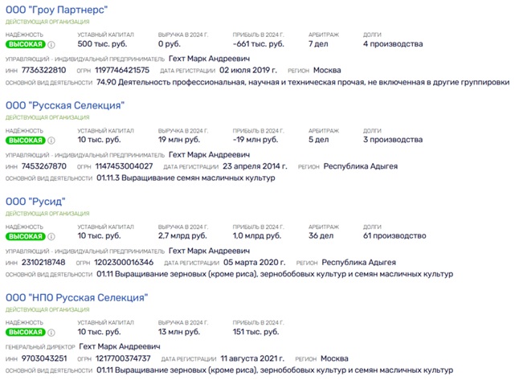Image resolution: width=519 pixels, height=380 pixels.
Task: Show reliability info icon for ООО Русид
Action: [51, 236]
